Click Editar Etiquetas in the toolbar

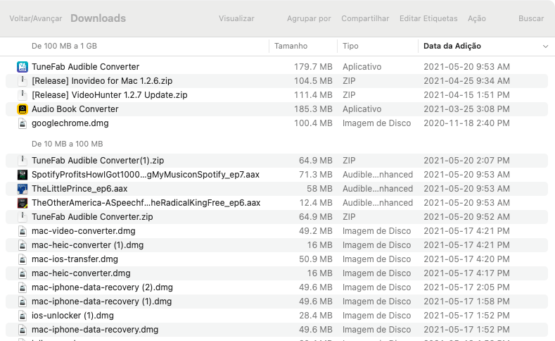428,18
